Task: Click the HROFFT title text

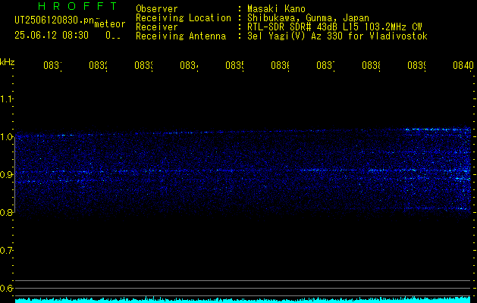Action: [x=77, y=6]
